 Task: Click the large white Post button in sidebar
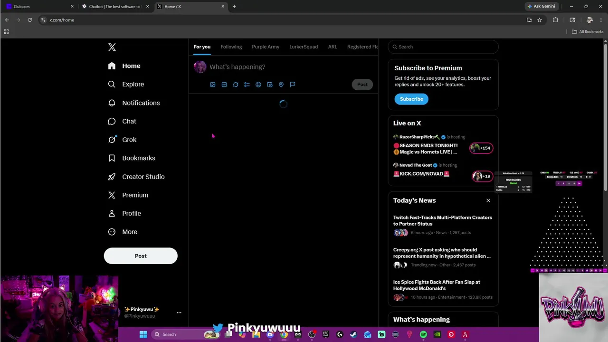[x=141, y=256]
